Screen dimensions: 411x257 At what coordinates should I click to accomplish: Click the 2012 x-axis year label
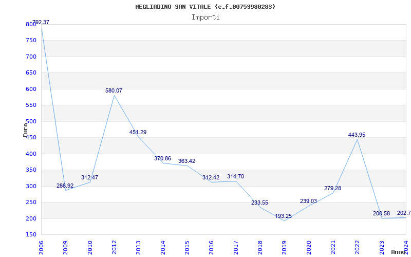click(114, 248)
